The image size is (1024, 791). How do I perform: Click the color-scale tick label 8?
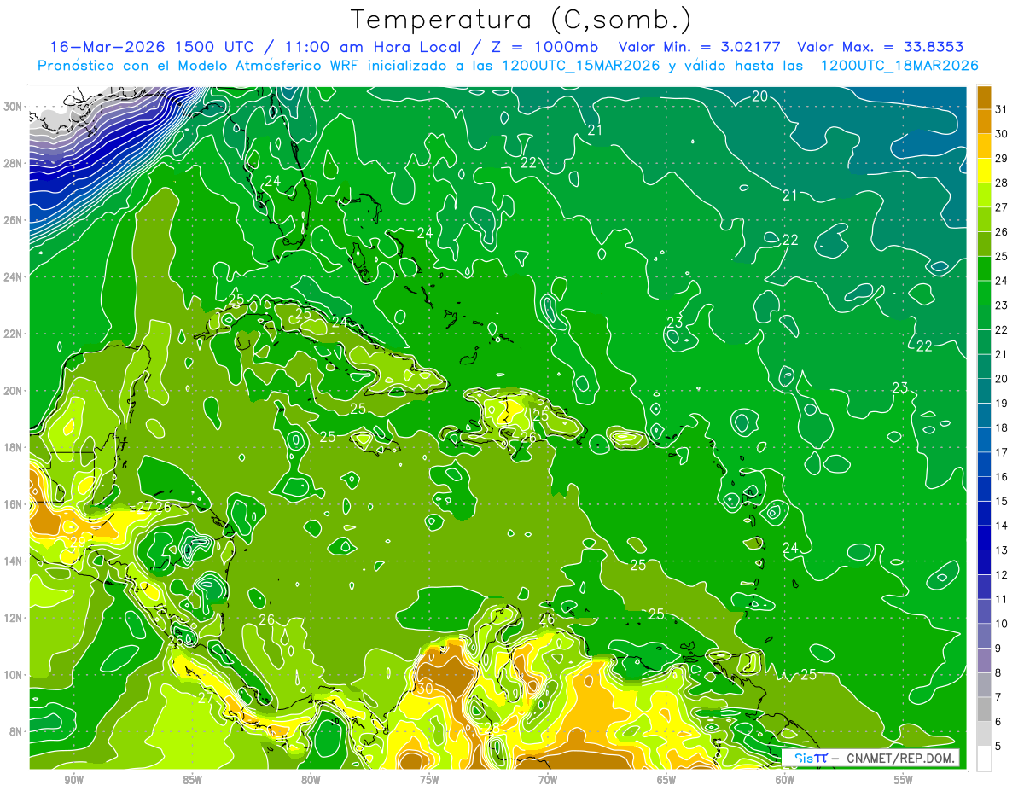tap(998, 672)
